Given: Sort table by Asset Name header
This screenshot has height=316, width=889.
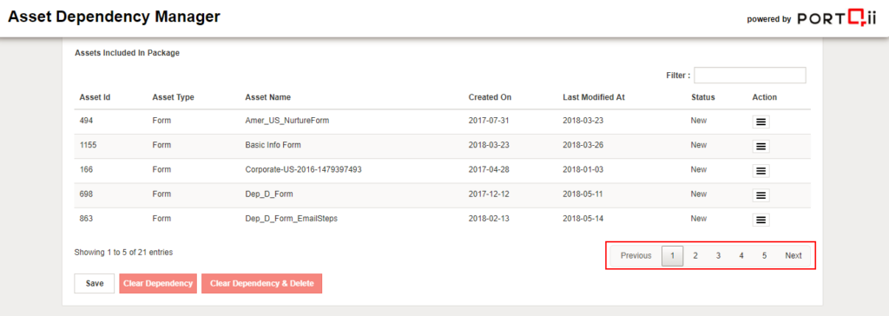Looking at the screenshot, I should [267, 97].
